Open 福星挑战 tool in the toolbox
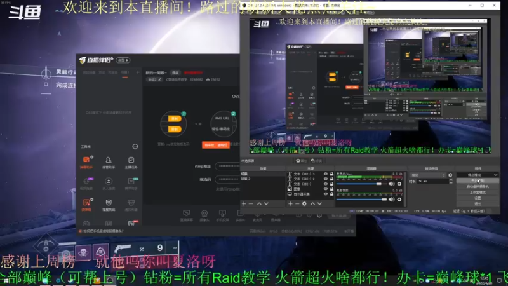508x286 pixels. tap(109, 205)
